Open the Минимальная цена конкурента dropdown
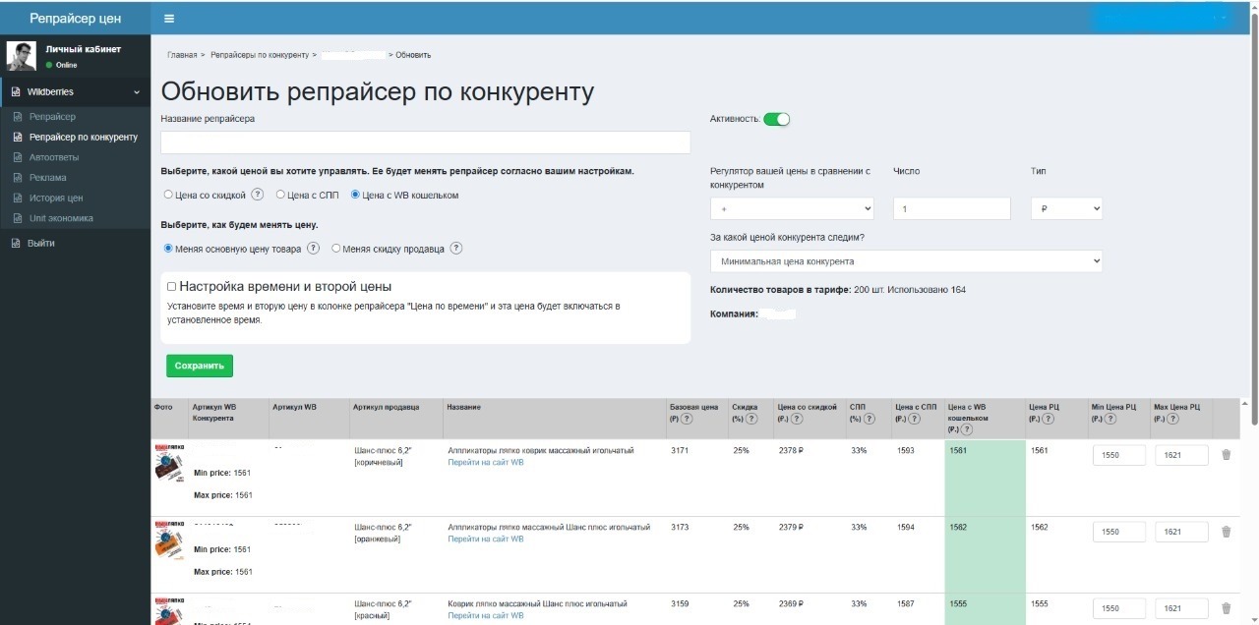1259x625 pixels. [x=906, y=261]
